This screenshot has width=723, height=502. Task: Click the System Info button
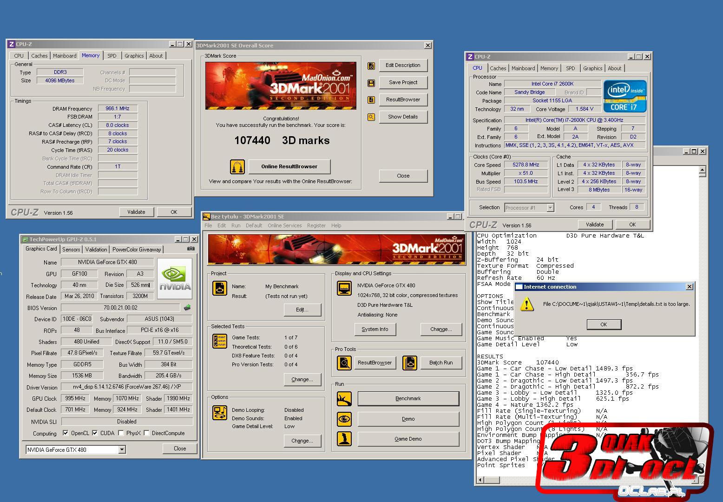pyautogui.click(x=375, y=329)
